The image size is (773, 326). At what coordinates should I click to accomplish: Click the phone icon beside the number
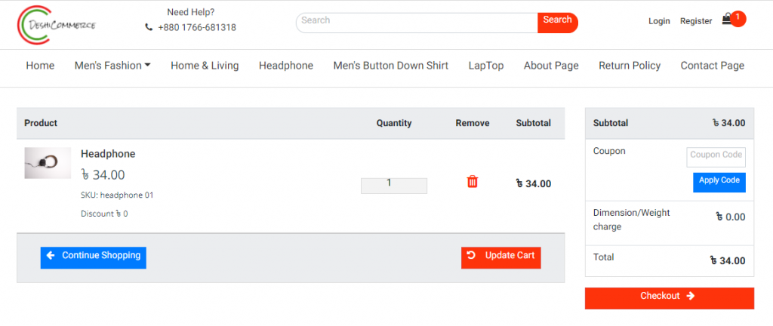149,28
